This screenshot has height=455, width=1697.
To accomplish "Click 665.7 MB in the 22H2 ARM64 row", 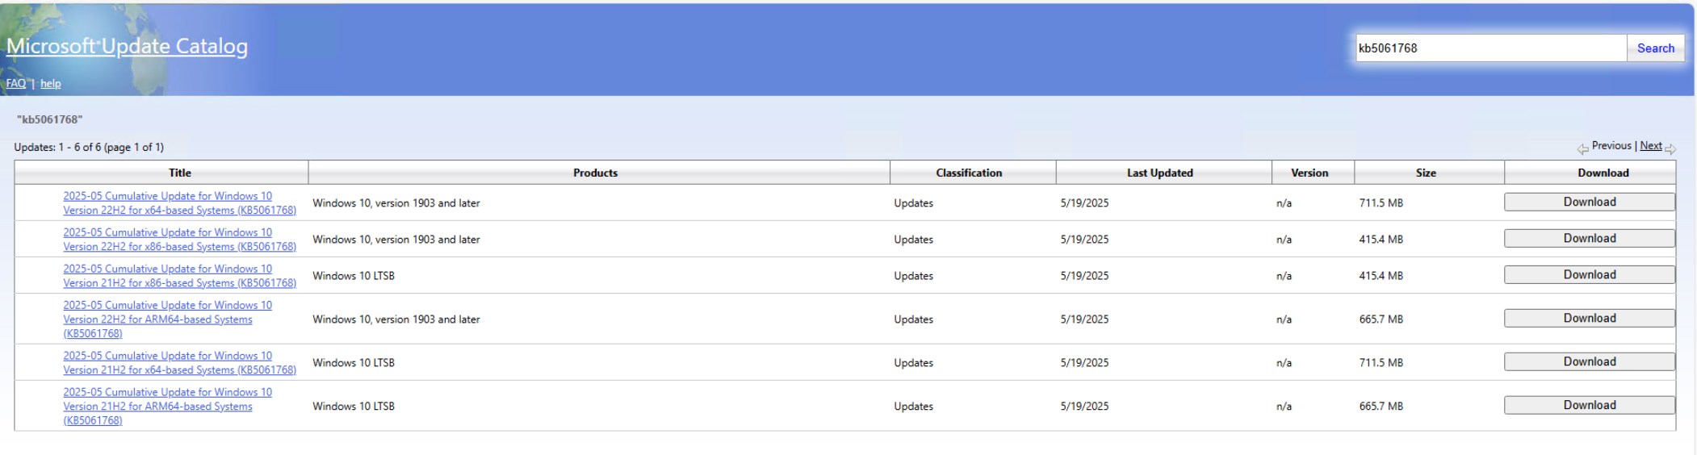I will click(1381, 319).
